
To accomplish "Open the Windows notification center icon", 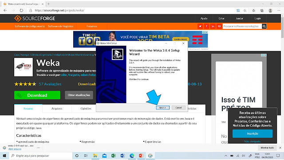I will click(278, 156).
